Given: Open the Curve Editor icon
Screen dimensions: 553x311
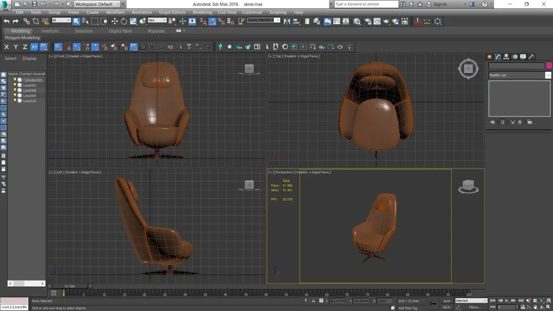Looking at the screenshot, I should tap(336, 21).
